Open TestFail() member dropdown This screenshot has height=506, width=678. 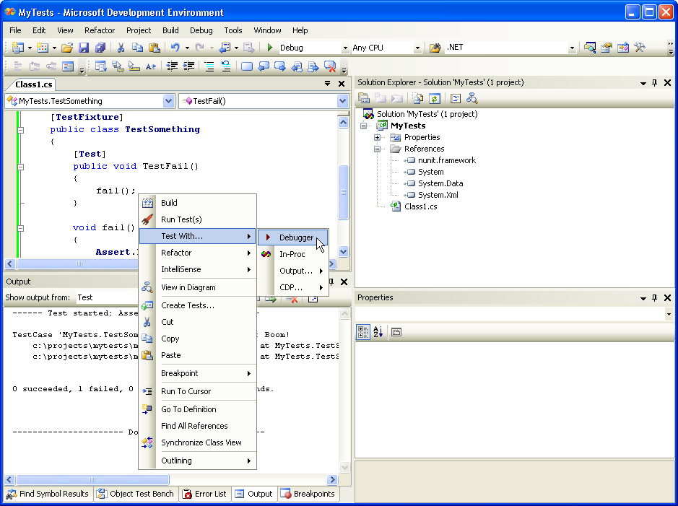342,101
